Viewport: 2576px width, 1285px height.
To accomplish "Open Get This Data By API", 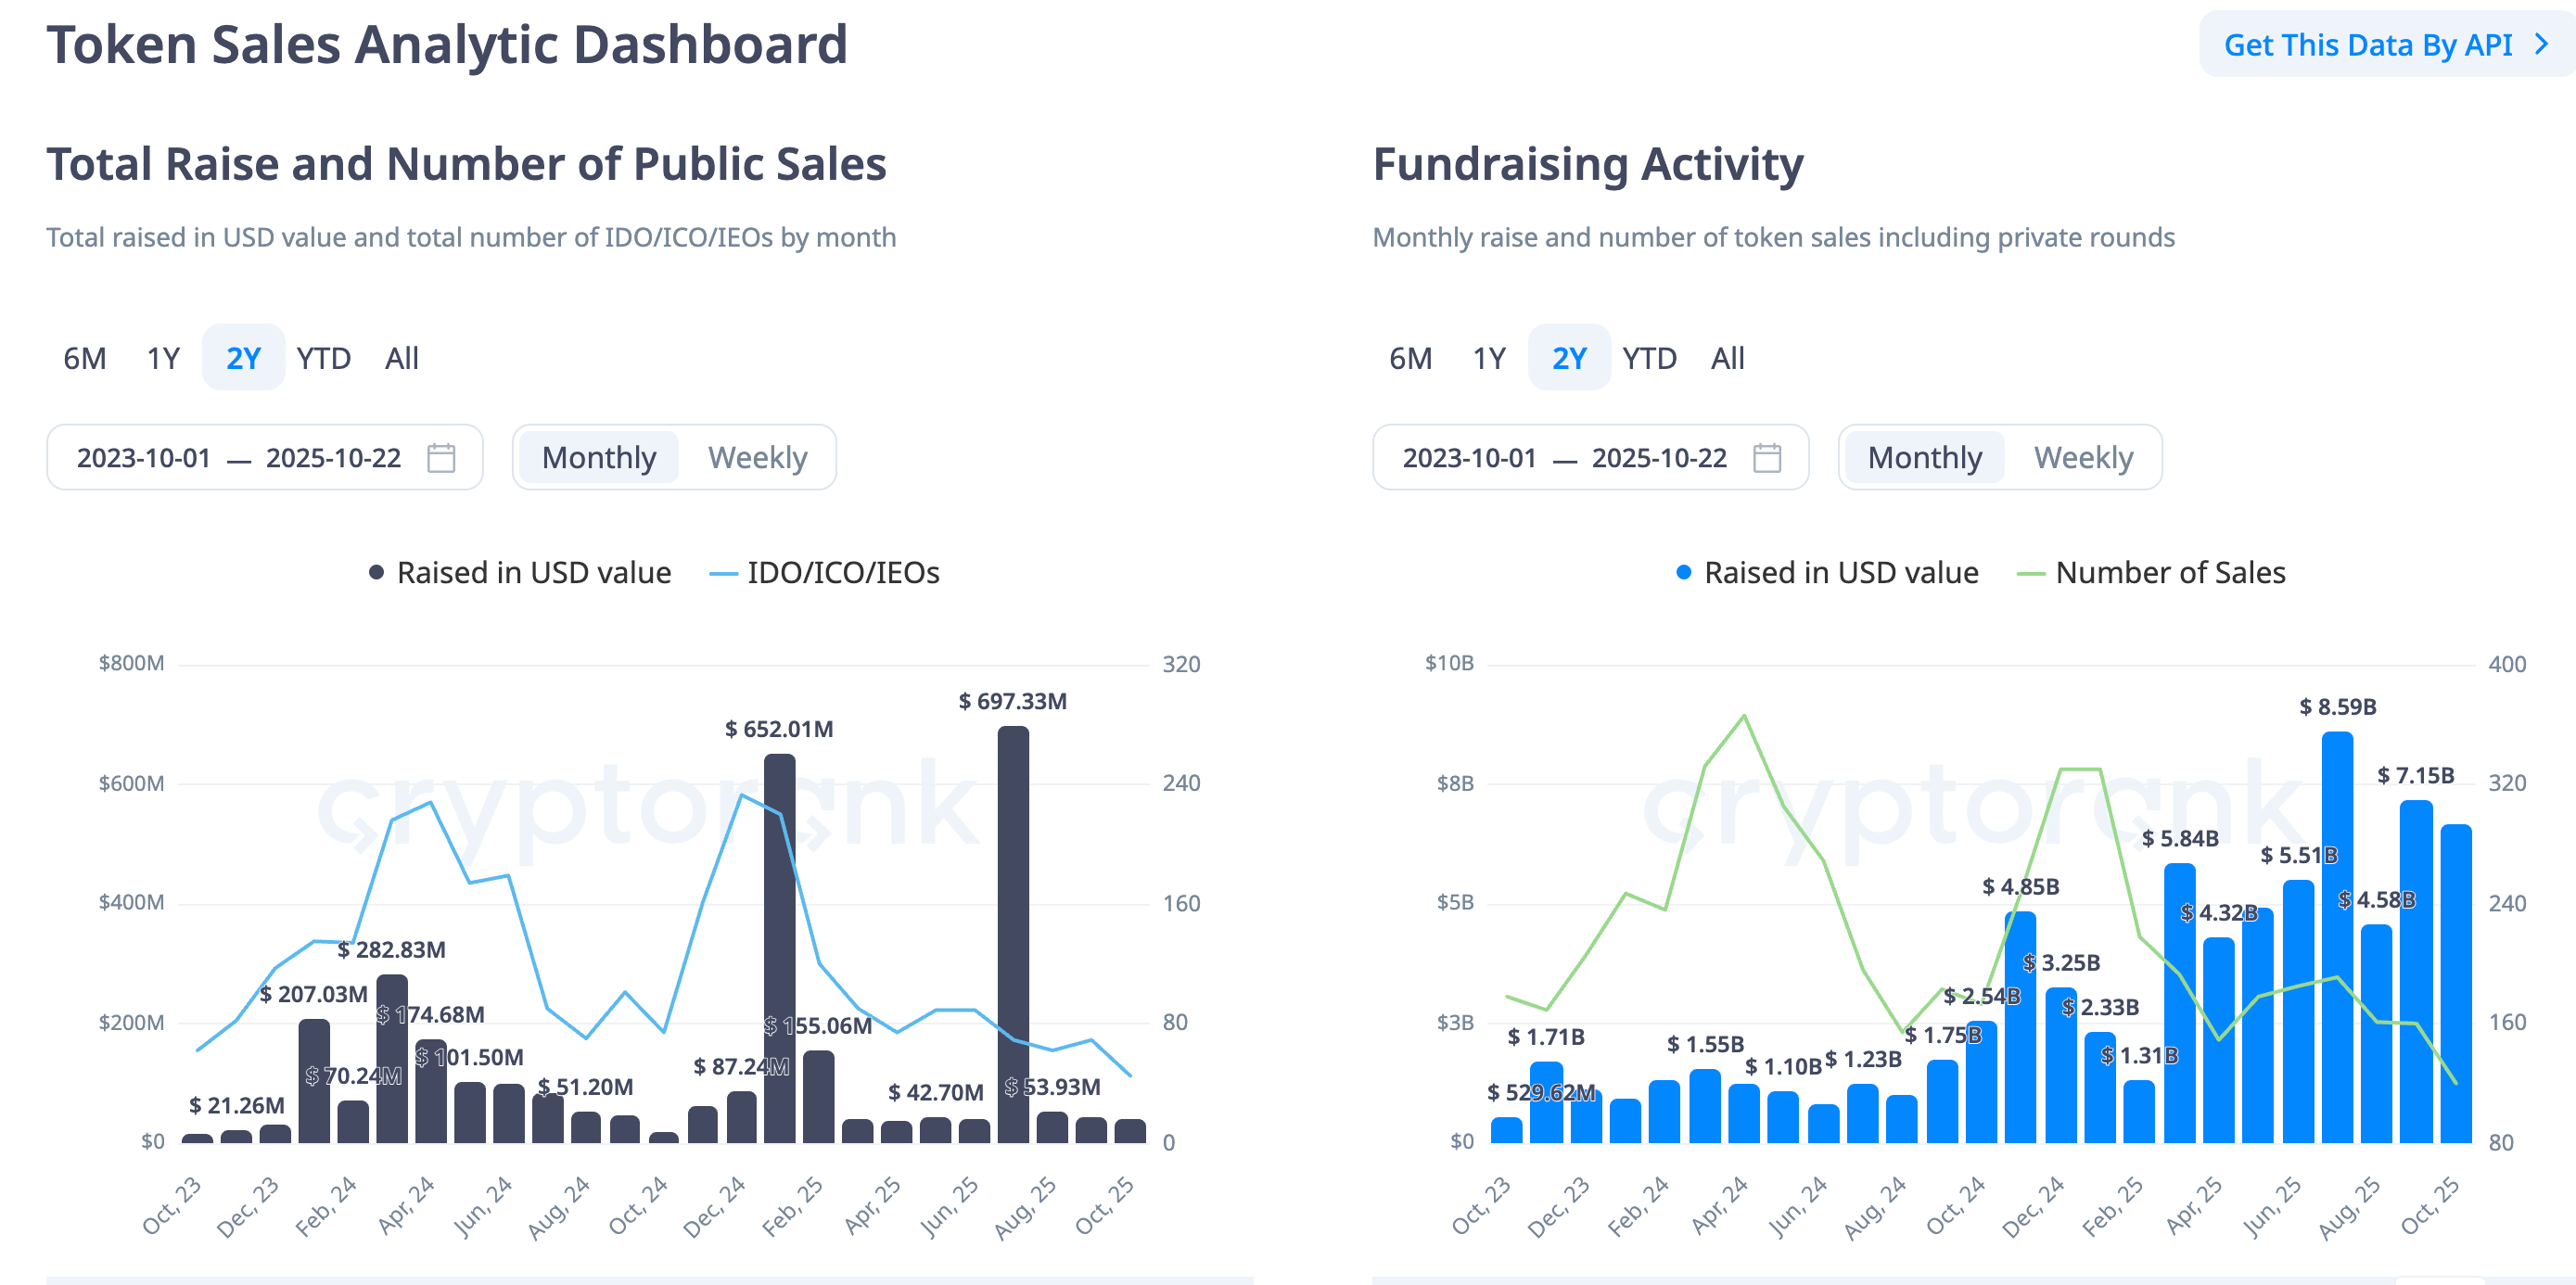I will point(2369,44).
